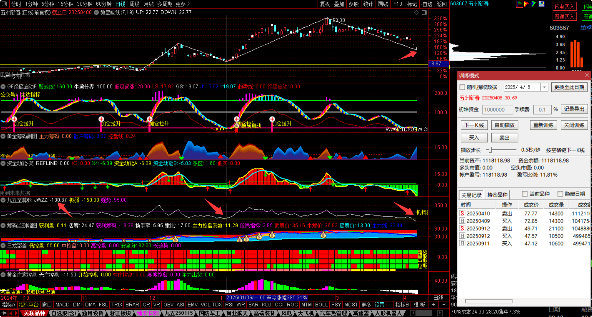The height and width of the screenshot is (317, 592).
Task: Select BOLL indicator tab
Action: click(x=321, y=305)
